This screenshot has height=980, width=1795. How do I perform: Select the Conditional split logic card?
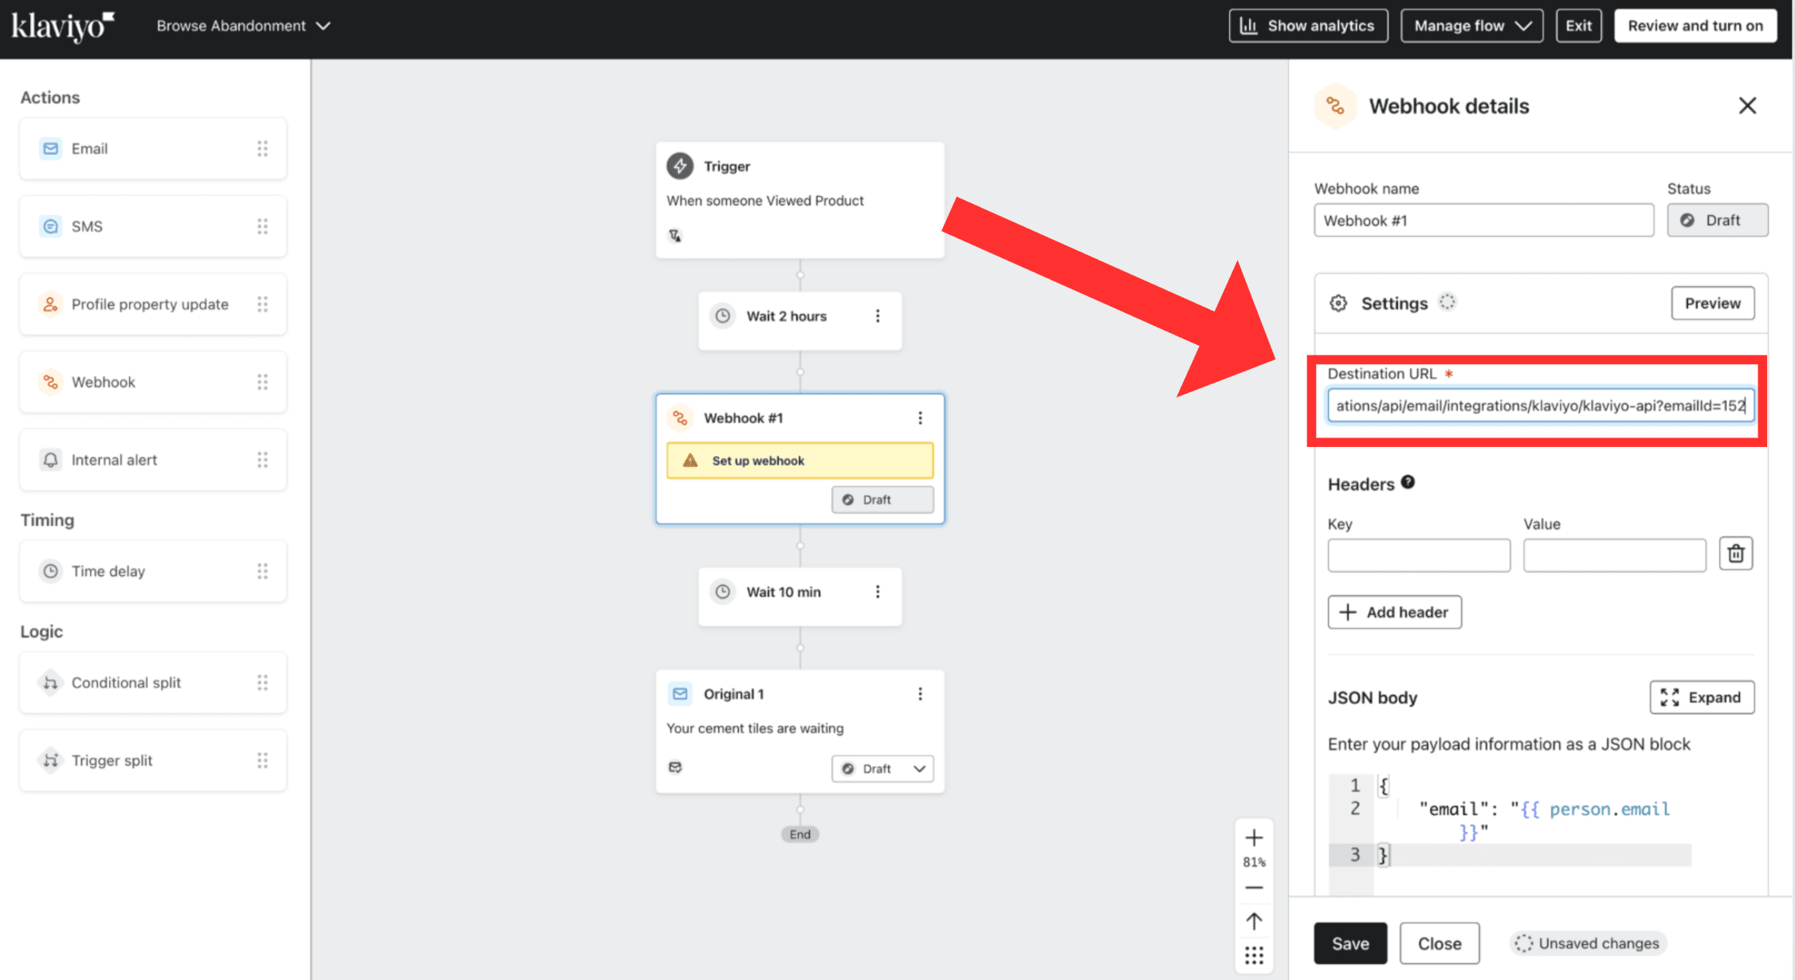(153, 683)
